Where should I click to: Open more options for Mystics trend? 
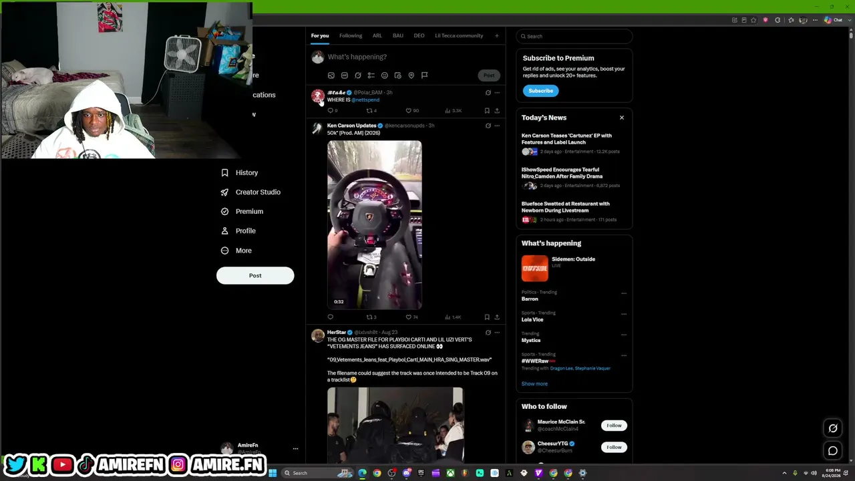tap(624, 334)
